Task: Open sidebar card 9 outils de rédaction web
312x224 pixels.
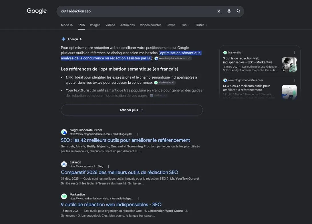Action: (x=248, y=60)
